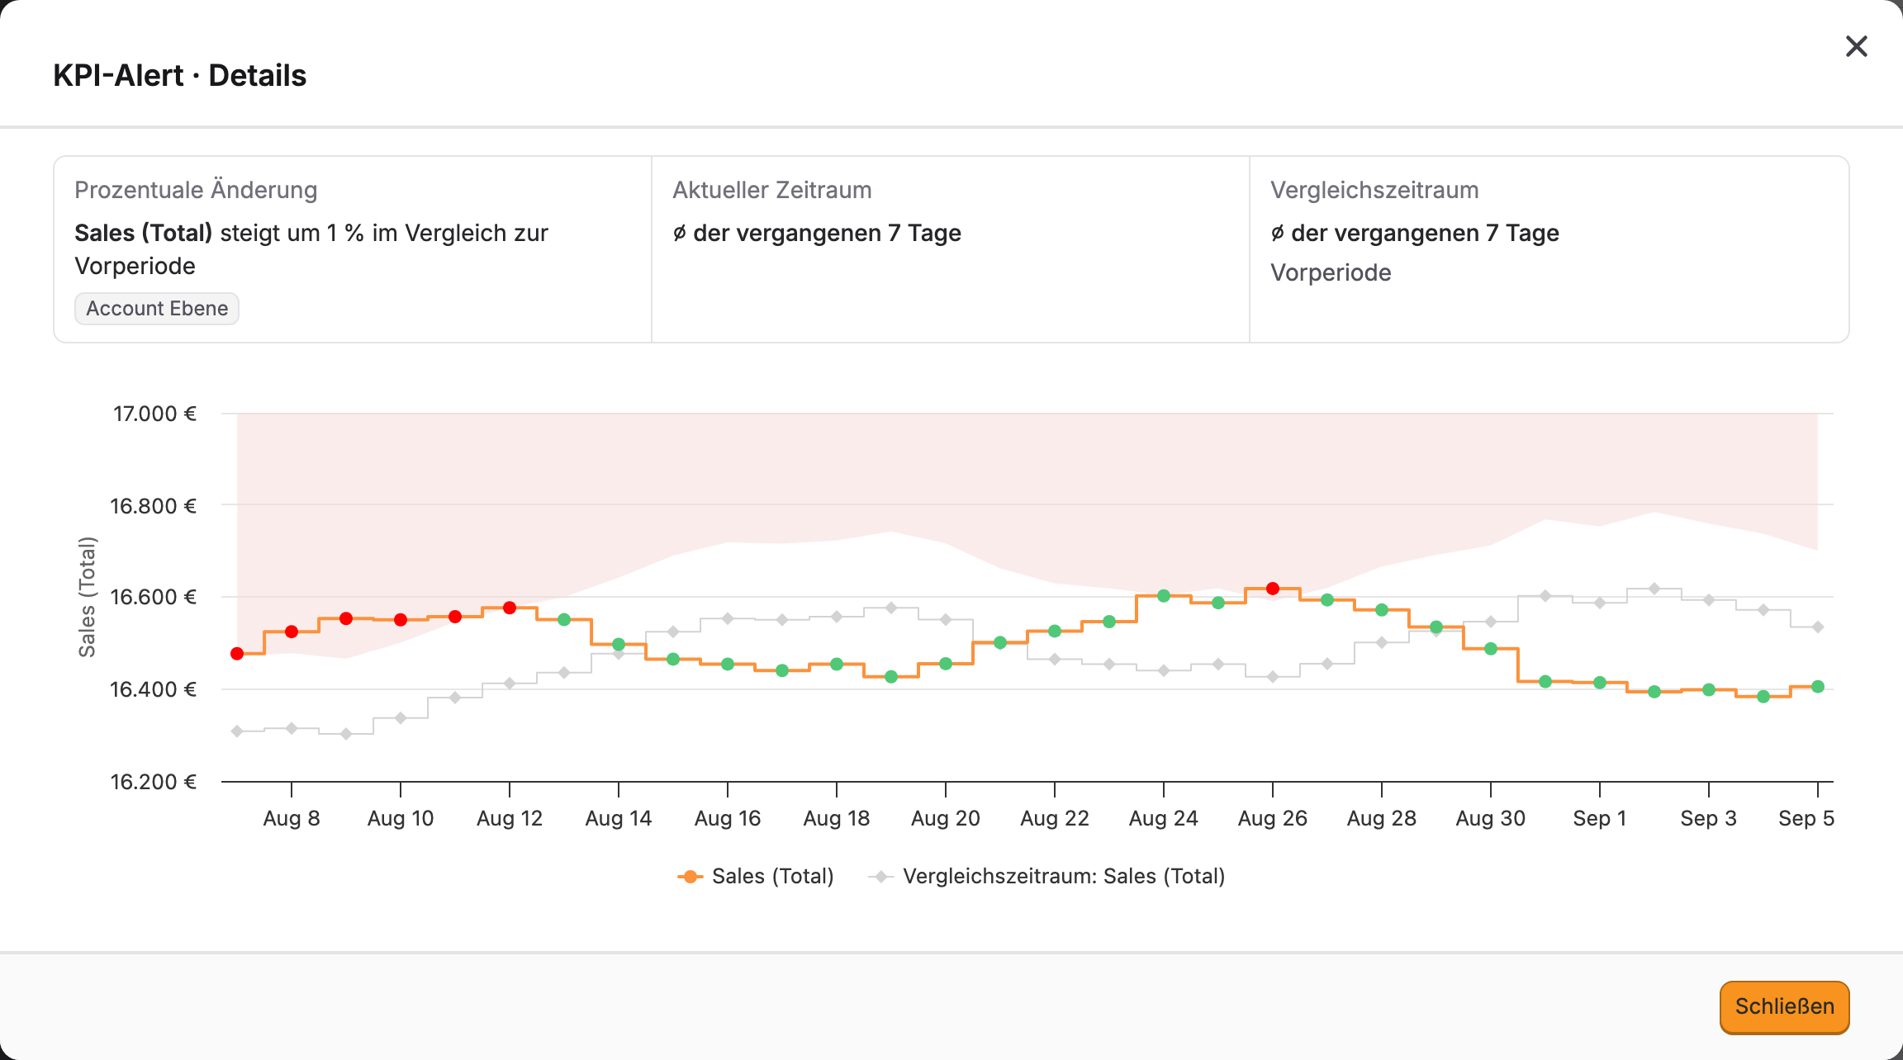Select the red data point above Aug 26
The width and height of the screenshot is (1903, 1060).
1273,589
